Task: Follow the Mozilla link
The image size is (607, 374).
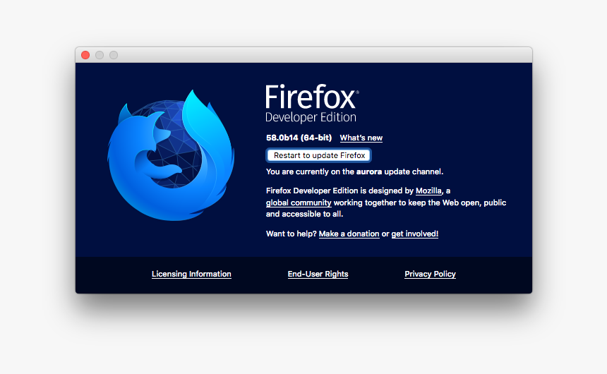Action: [430, 191]
